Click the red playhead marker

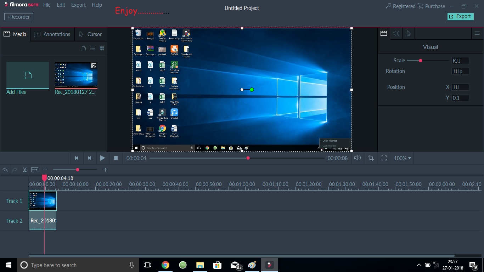point(44,177)
